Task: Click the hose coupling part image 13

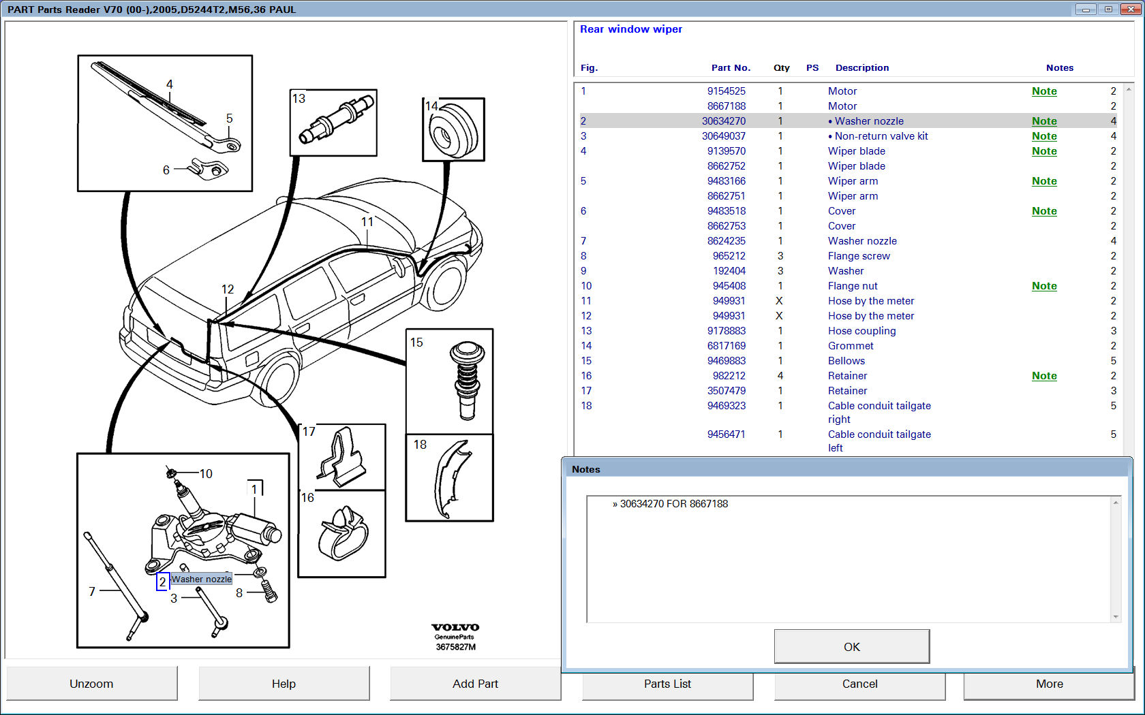Action: pos(336,122)
